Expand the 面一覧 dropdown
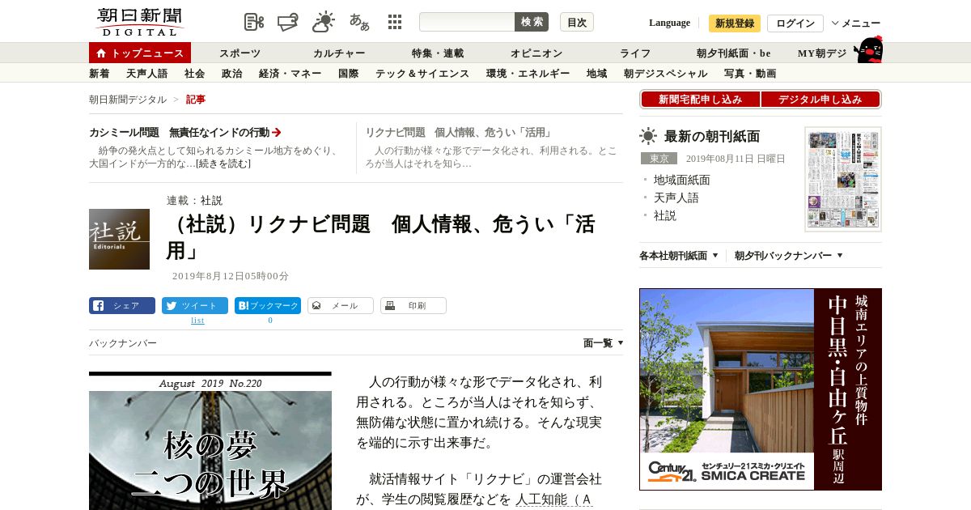This screenshot has height=510, width=971. click(x=603, y=343)
